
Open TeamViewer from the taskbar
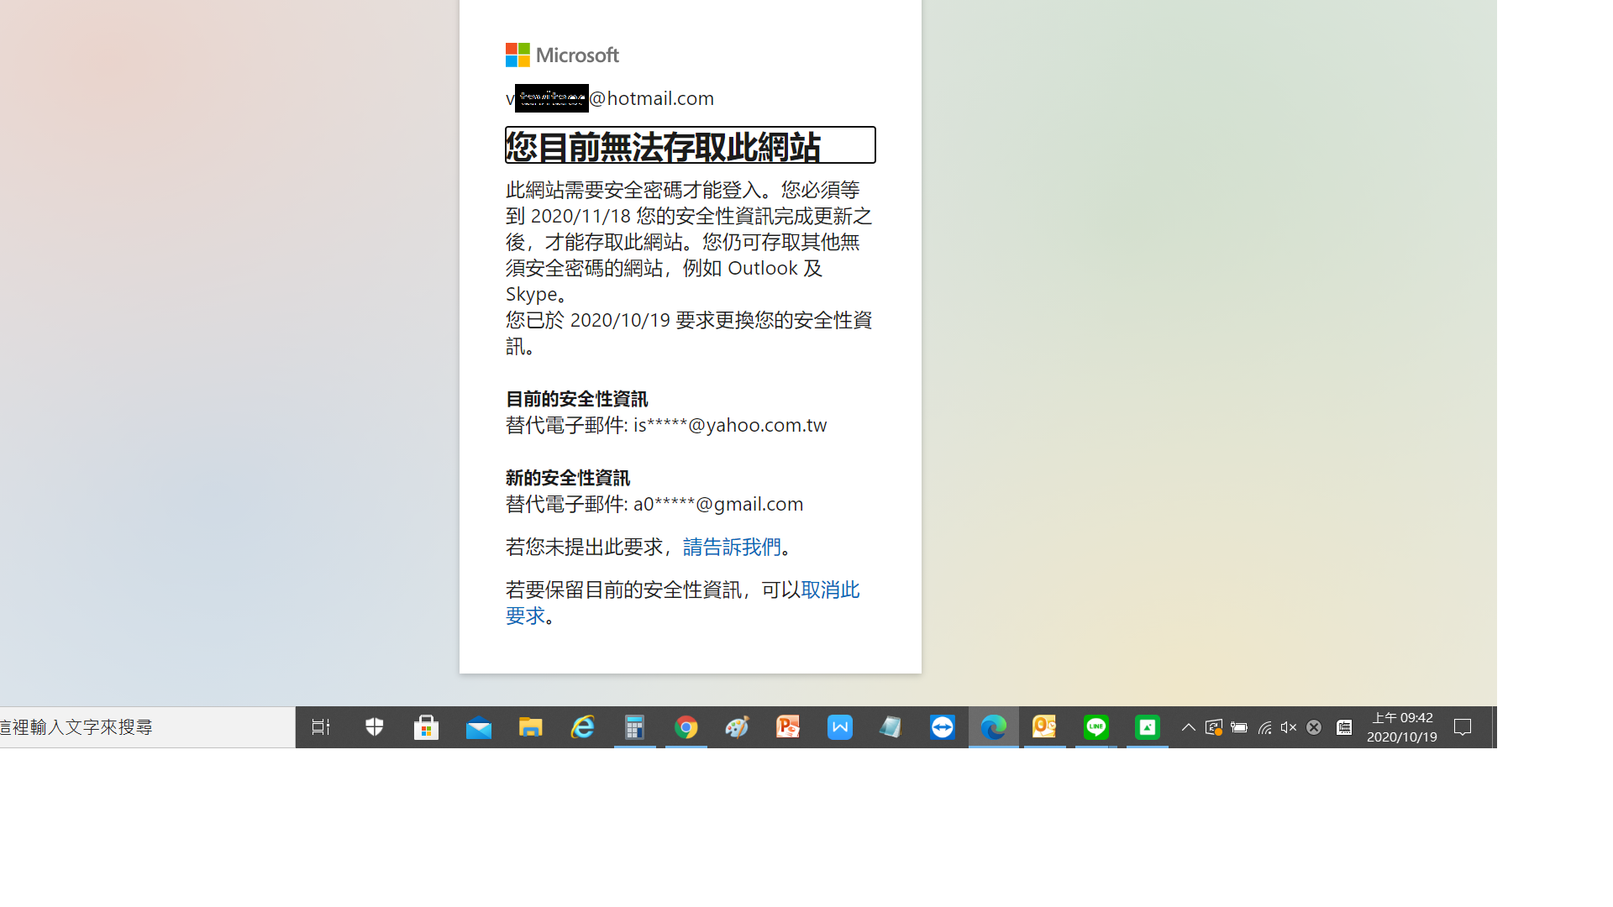943,727
